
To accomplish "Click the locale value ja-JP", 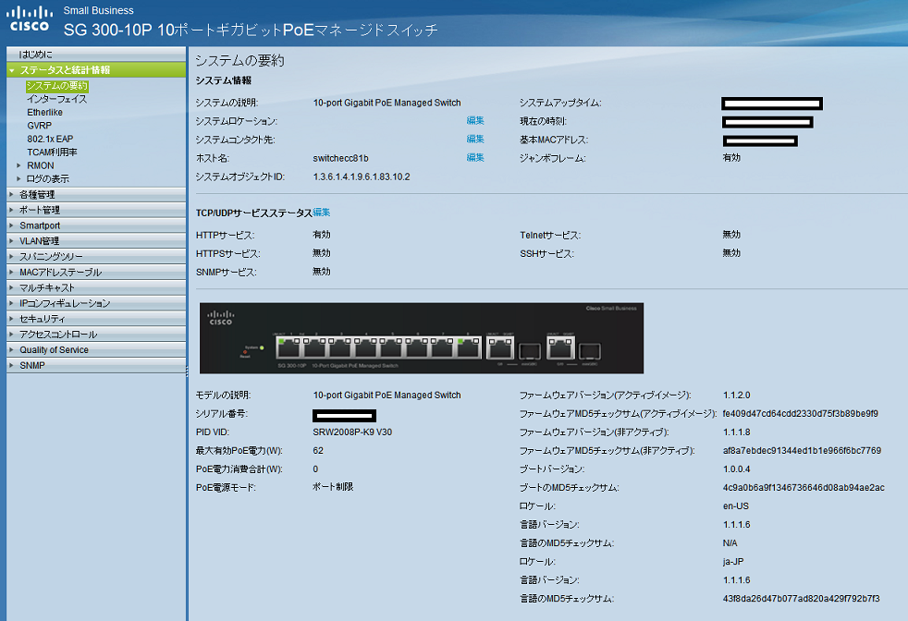I will click(733, 561).
